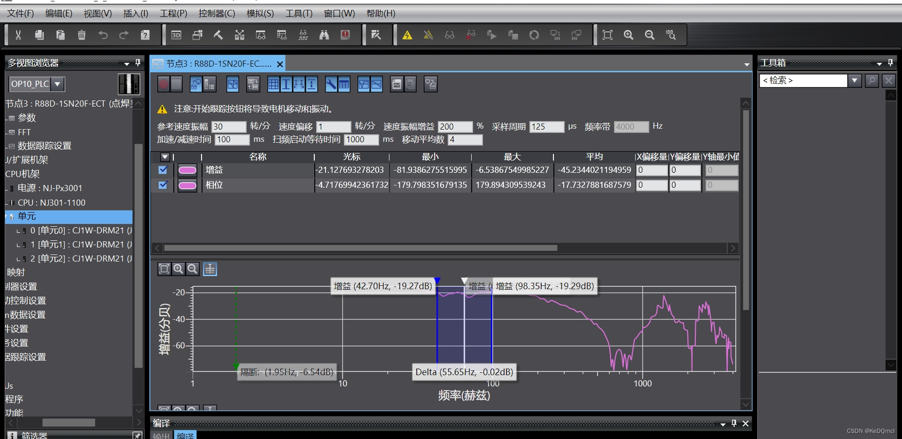Select the FFT item in the tree

tap(24, 132)
